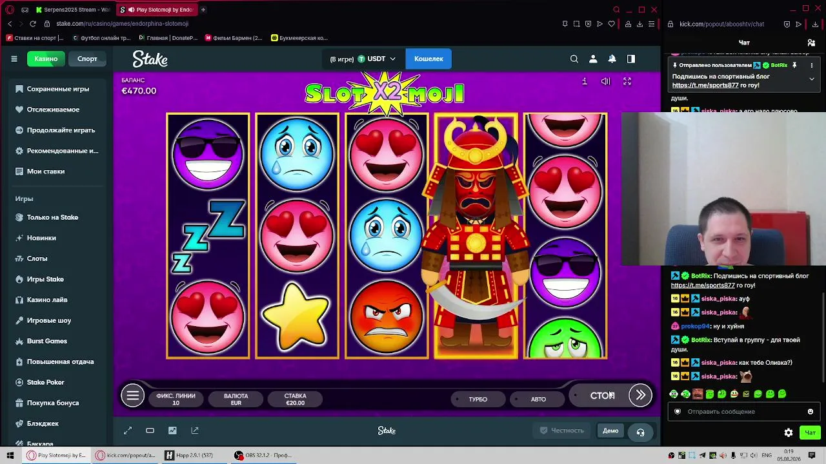Switch to theatre mode rectangle icon
Image resolution: width=826 pixels, height=464 pixels.
click(150, 430)
